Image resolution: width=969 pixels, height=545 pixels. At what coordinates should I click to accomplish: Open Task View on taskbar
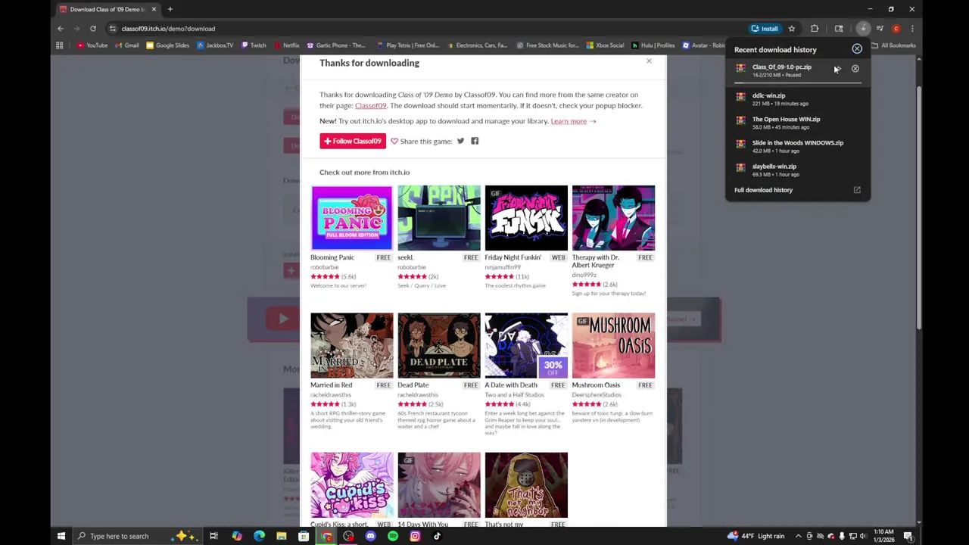[214, 536]
